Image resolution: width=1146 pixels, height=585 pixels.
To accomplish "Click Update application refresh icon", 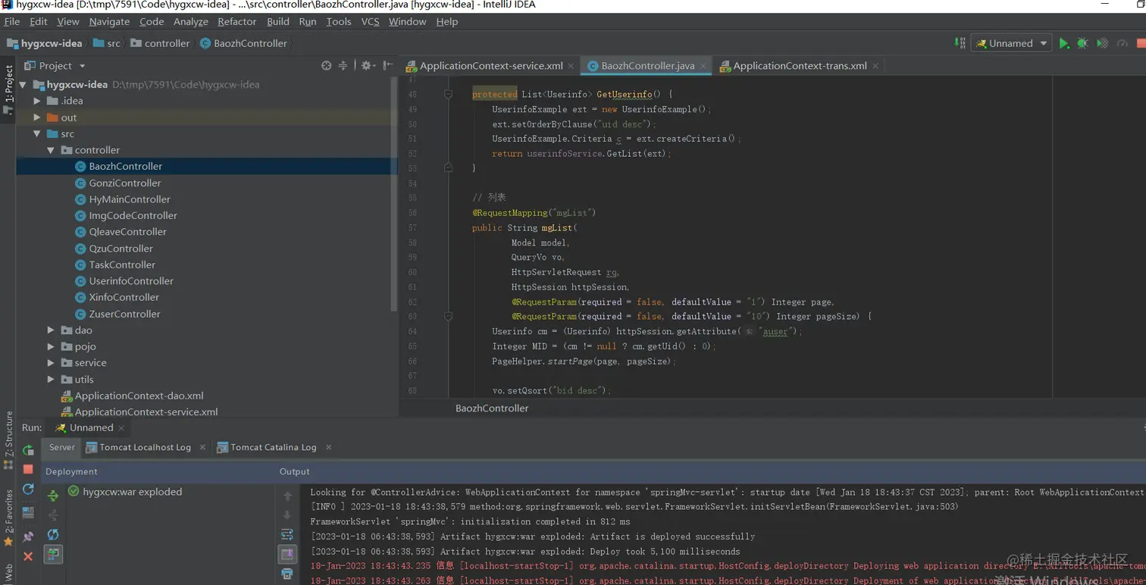I will [x=28, y=490].
